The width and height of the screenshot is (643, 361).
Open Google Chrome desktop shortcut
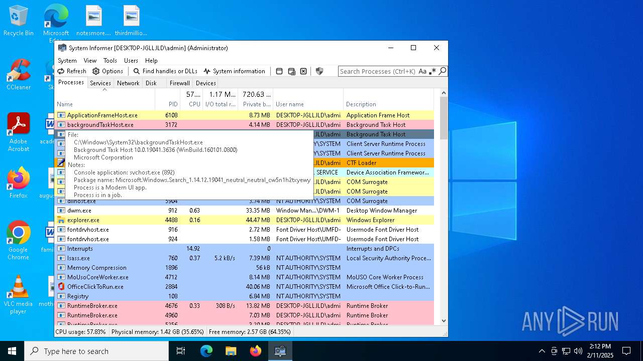[19, 241]
